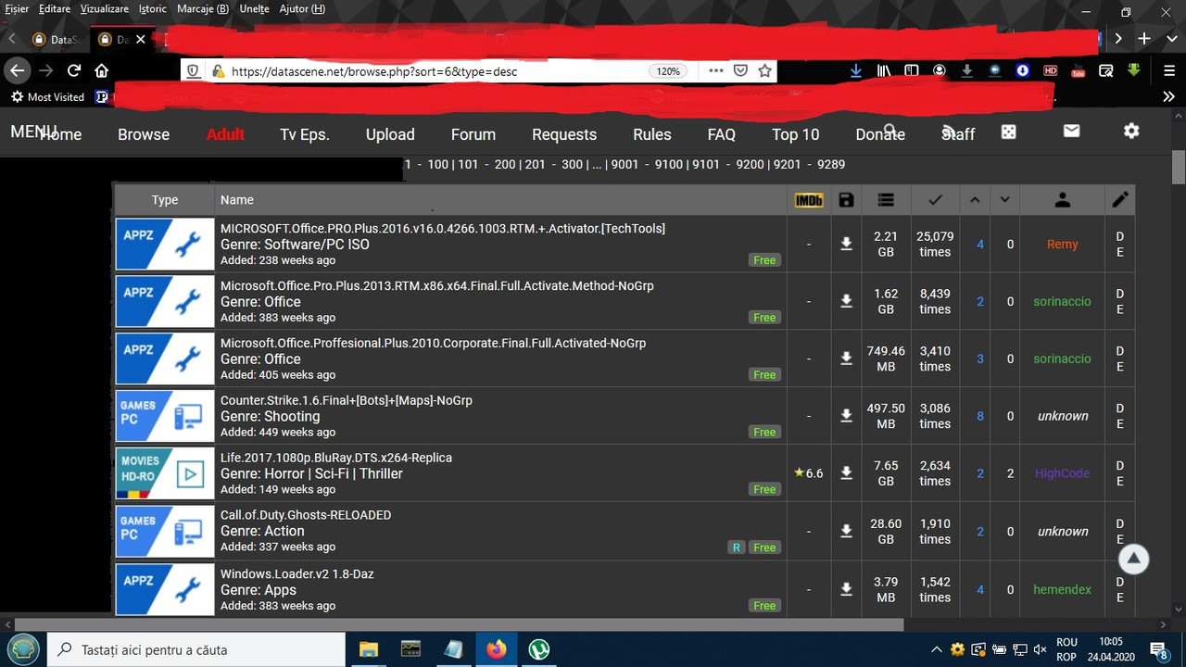Go back to the previous page
The width and height of the screenshot is (1186, 667).
(17, 70)
